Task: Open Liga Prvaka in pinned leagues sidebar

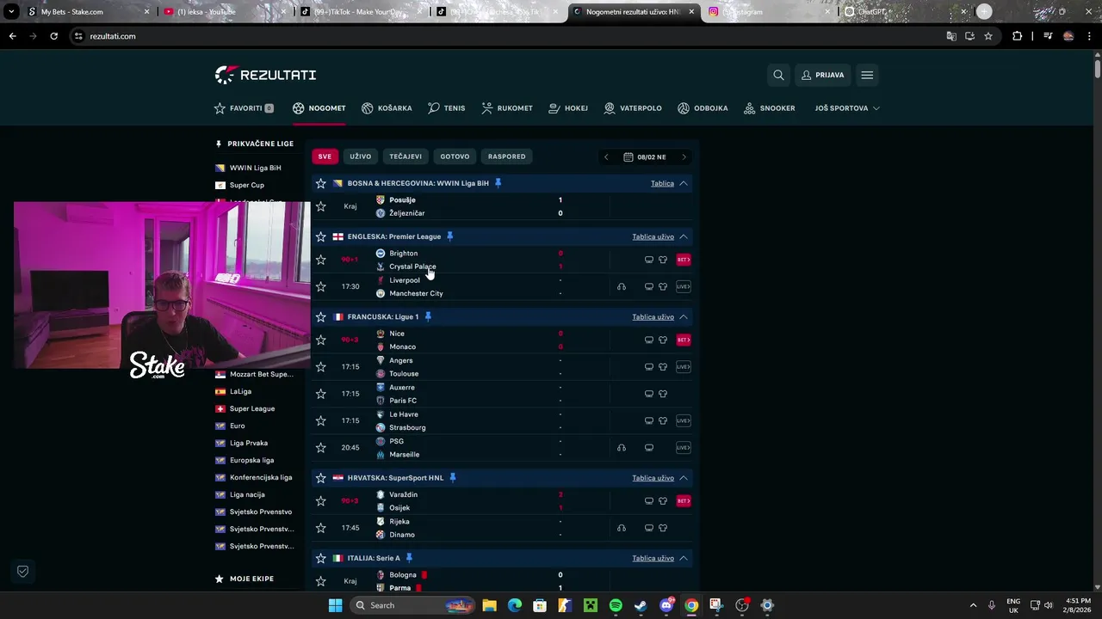Action: 248,443
